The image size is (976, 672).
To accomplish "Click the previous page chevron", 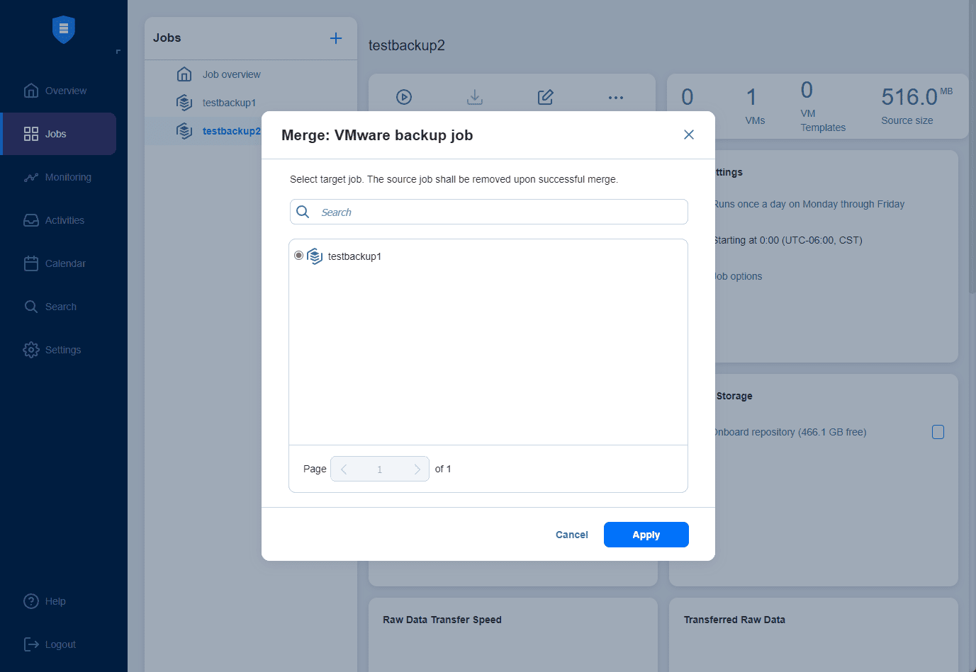I will (343, 469).
